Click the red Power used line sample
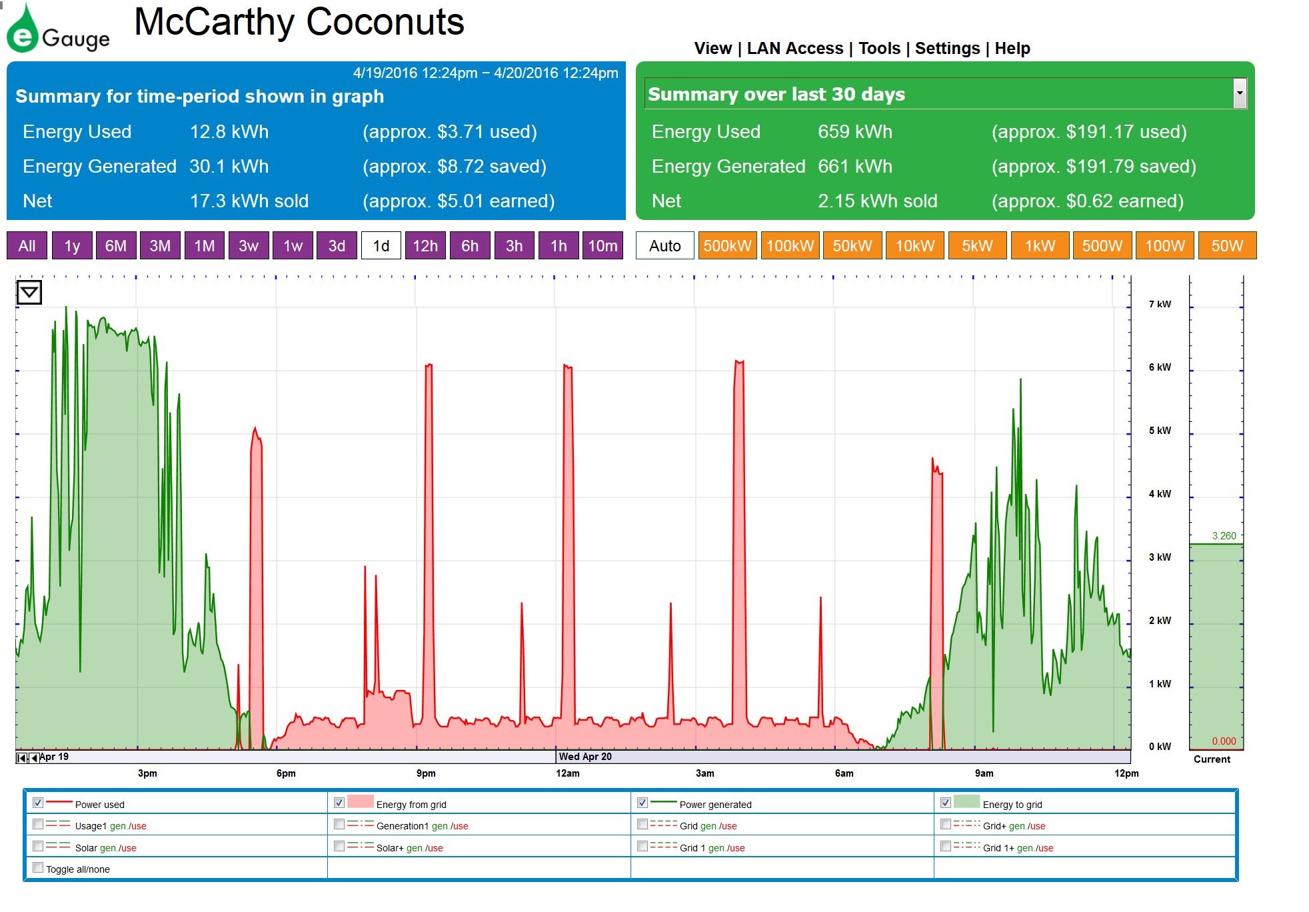1309x912 pixels. coord(59,802)
